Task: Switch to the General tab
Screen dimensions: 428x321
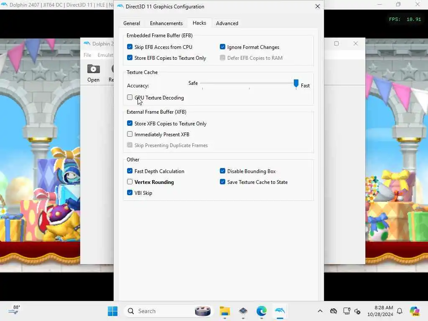Action: pos(132,23)
